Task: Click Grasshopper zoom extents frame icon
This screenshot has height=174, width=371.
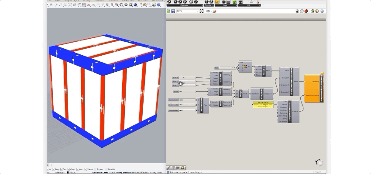Action: click(x=202, y=11)
